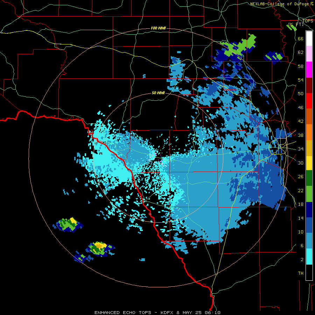Click the KDFX radar site identifier

(168, 313)
